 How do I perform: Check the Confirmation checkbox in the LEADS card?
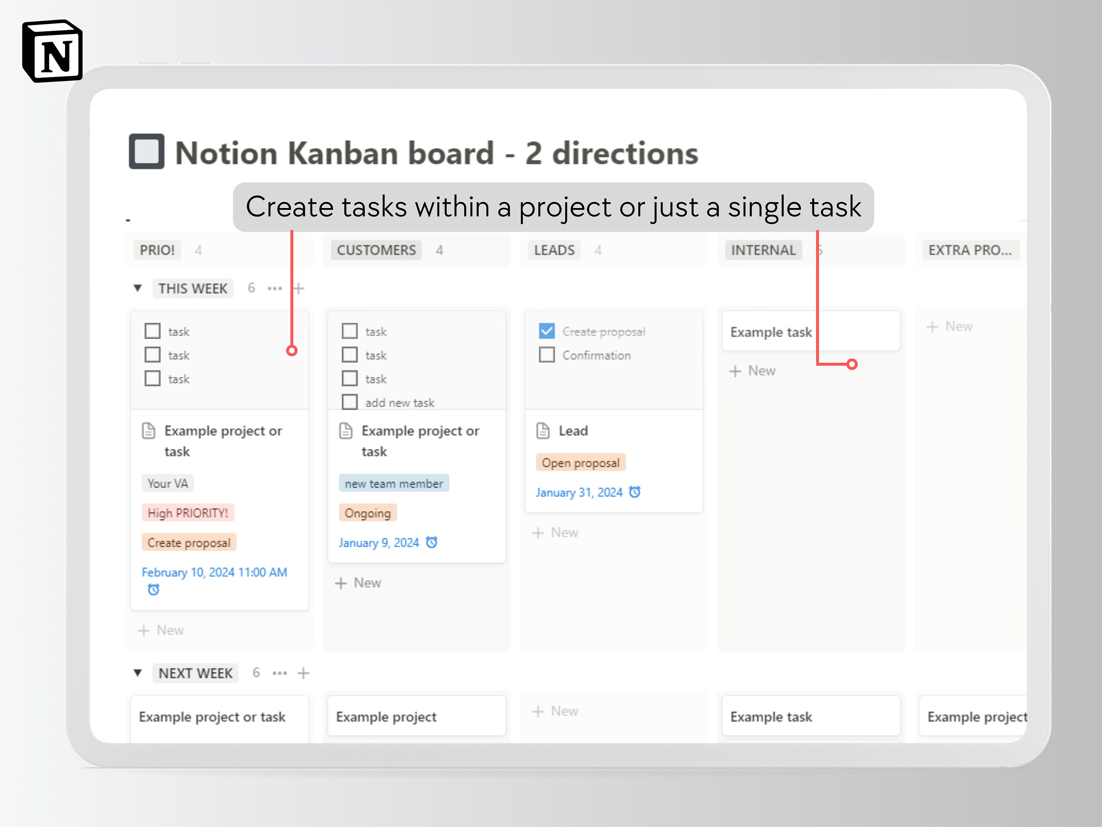pyautogui.click(x=547, y=354)
